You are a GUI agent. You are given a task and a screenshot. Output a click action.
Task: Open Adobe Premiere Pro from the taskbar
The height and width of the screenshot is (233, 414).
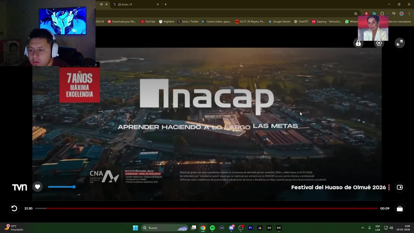click(x=250, y=228)
